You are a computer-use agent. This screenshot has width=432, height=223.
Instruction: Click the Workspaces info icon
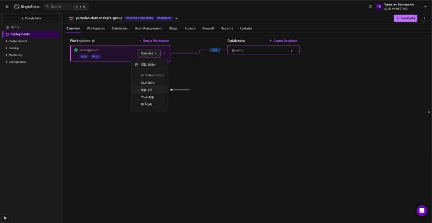click(x=93, y=41)
